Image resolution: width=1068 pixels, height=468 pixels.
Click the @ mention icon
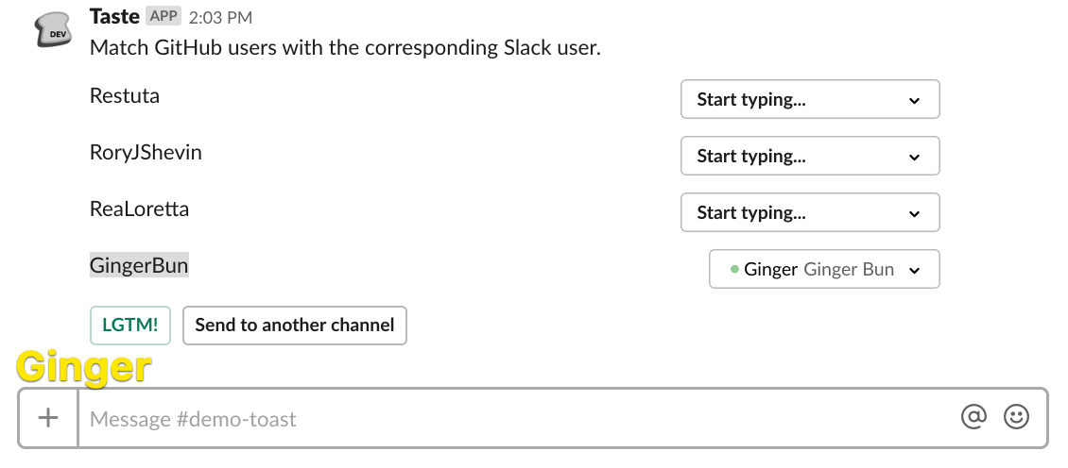[973, 417]
